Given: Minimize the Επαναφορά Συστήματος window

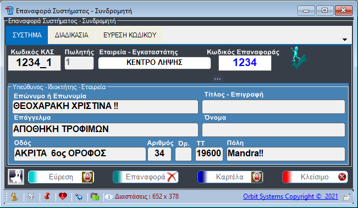Looking at the screenshot, I should (x=306, y=10).
